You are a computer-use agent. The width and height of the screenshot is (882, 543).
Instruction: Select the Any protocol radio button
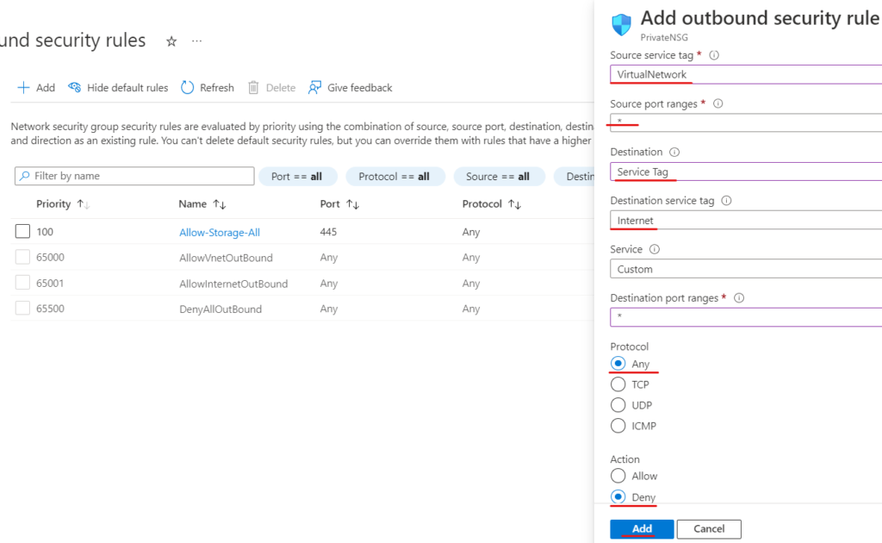618,364
